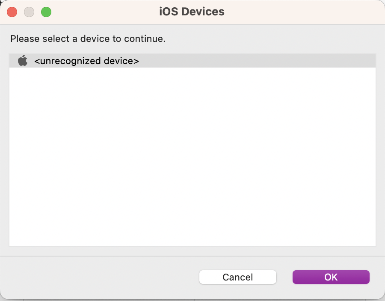Click the Cancel button
Screen dimensions: 385x301
pyautogui.click(x=237, y=277)
